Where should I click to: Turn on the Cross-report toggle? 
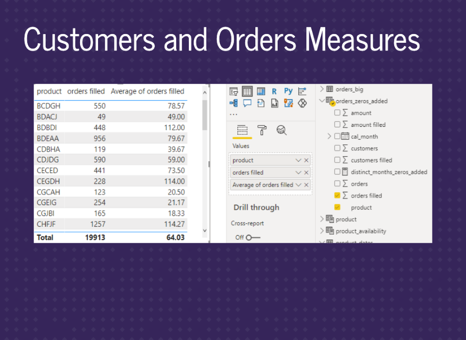tap(252, 237)
